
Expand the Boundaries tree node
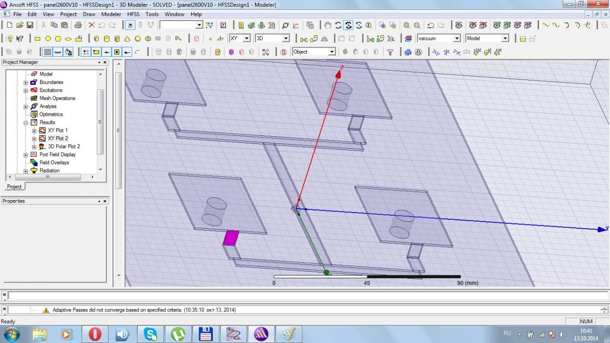coord(26,82)
